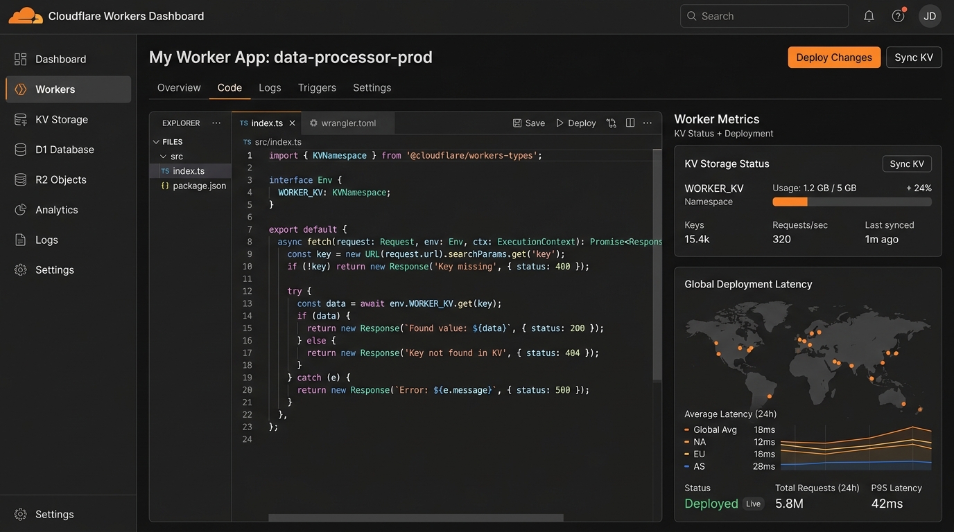Screen dimensions: 954x532
Task: Click Sync KV in KV Storage Status card
Action: pyautogui.click(x=907, y=164)
